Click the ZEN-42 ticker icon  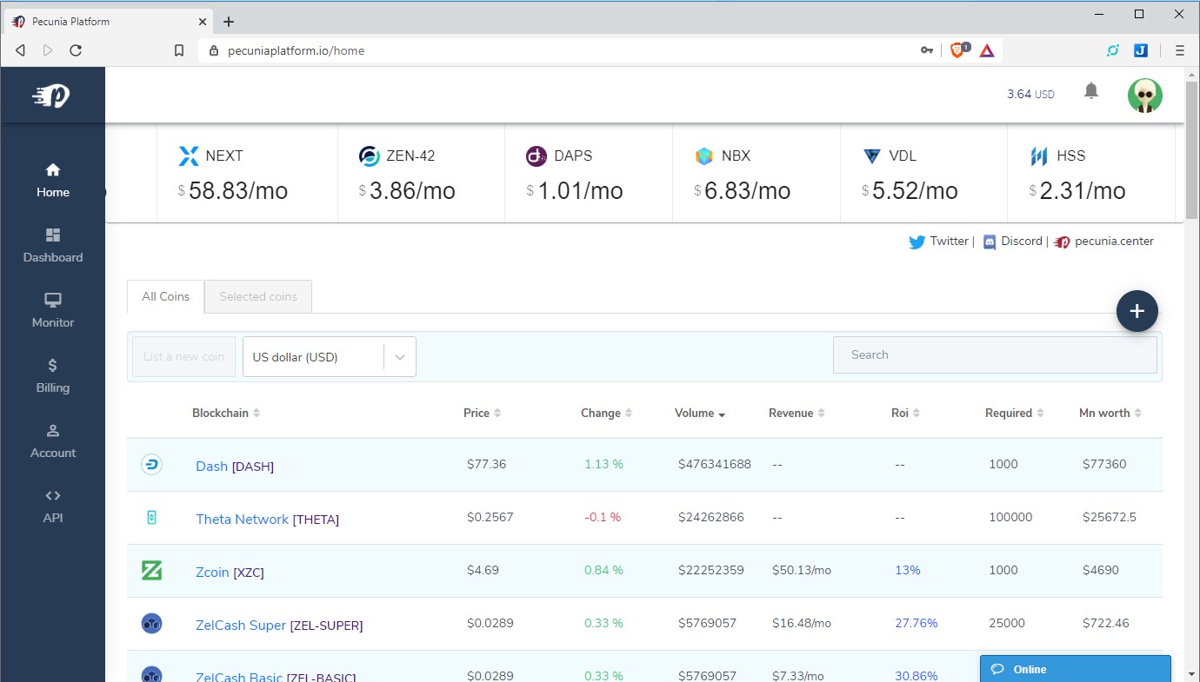click(370, 156)
